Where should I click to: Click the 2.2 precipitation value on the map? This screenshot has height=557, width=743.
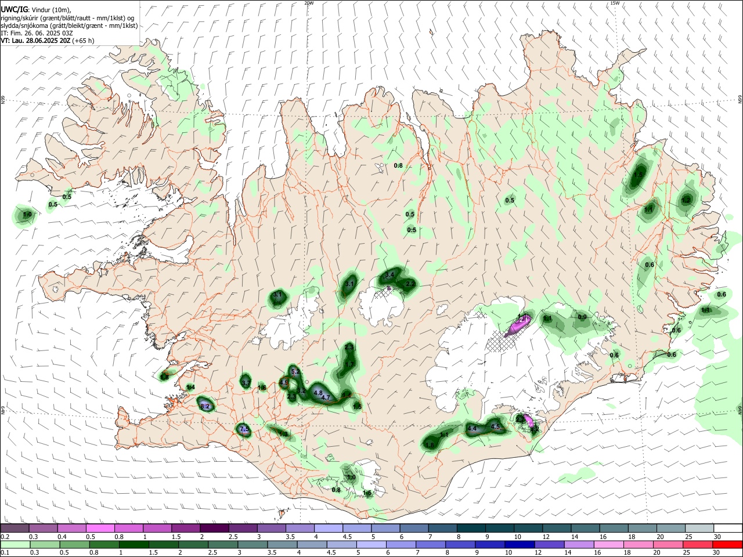coord(410,283)
